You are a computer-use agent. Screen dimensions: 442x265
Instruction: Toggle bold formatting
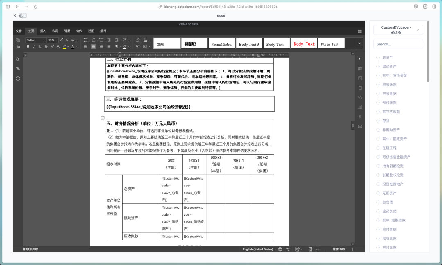pos(28,47)
